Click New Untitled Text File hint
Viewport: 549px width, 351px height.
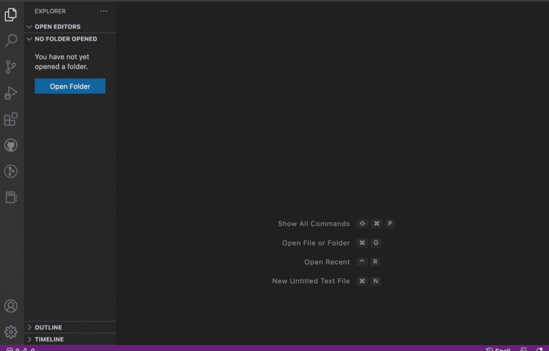pos(310,281)
